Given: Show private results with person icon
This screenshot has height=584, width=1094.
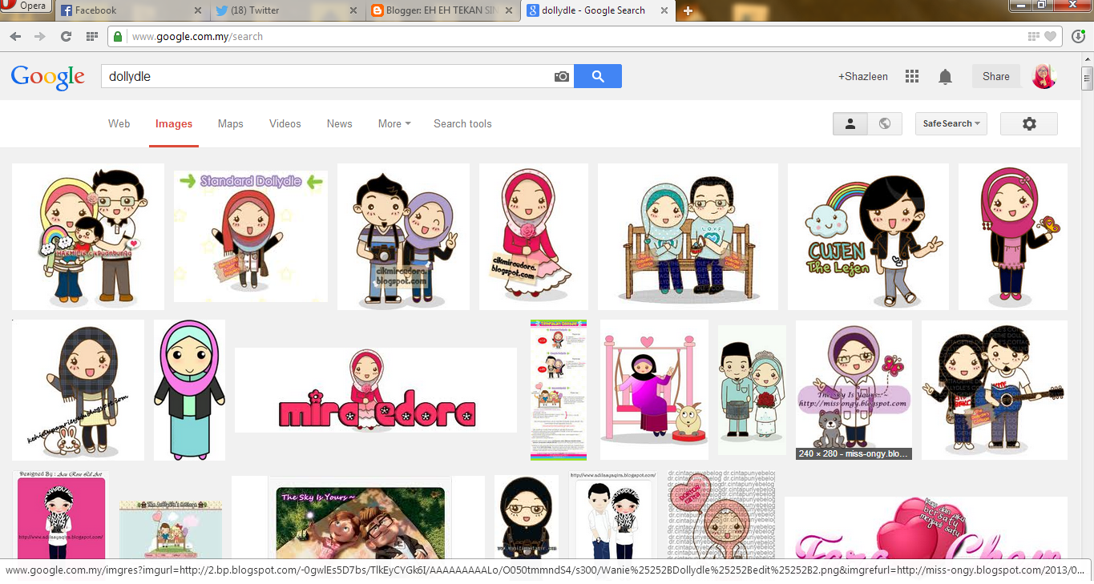Looking at the screenshot, I should [850, 123].
